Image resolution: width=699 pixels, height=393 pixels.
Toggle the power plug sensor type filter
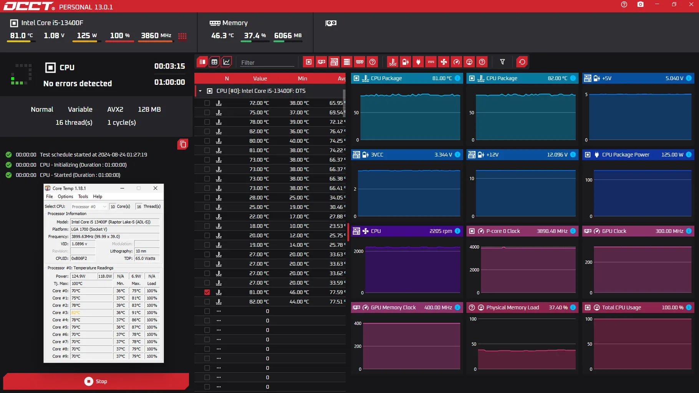click(x=418, y=62)
